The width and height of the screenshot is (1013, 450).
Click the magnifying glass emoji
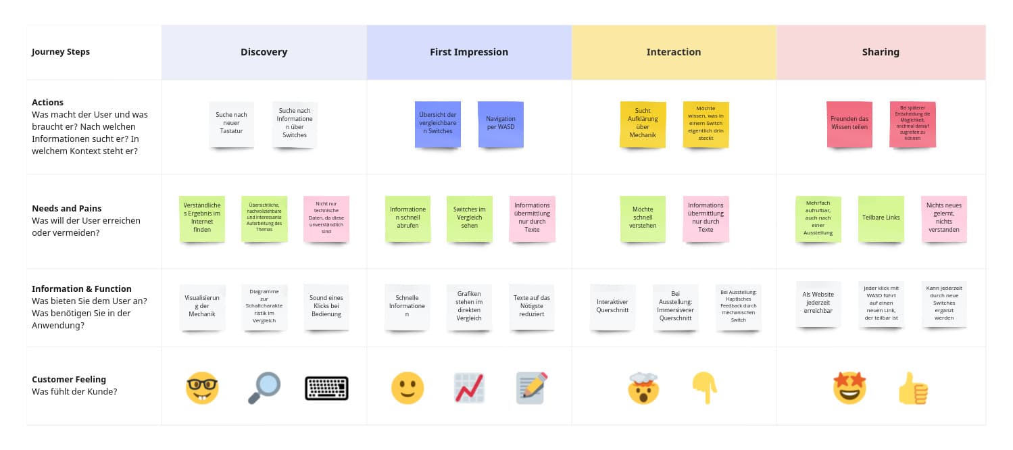[x=264, y=388]
